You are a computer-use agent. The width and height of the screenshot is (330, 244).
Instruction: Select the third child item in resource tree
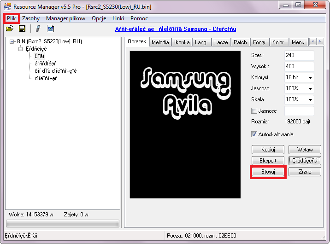[56, 71]
